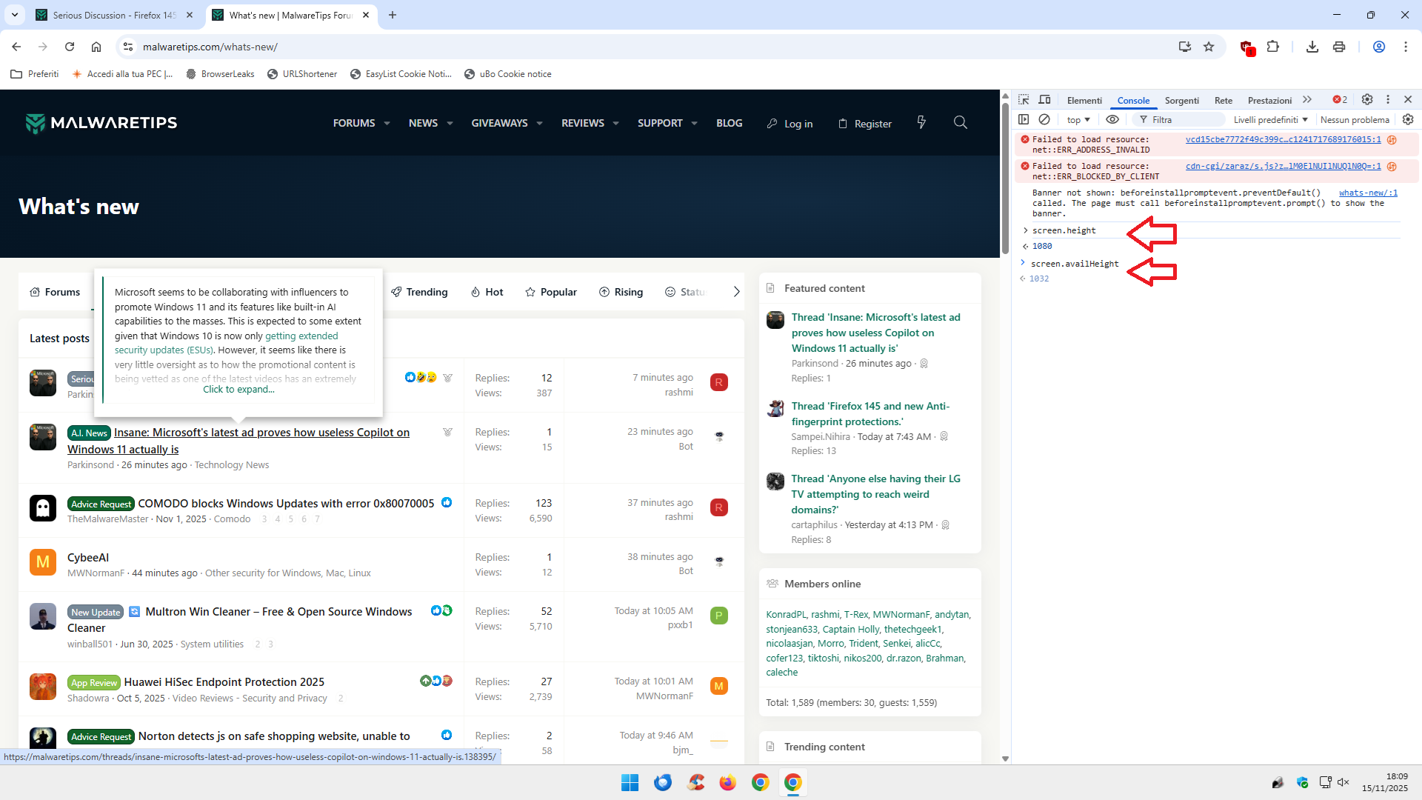1422x800 pixels.
Task: Toggle the DevTools device toolbar
Action: pos(1044,99)
